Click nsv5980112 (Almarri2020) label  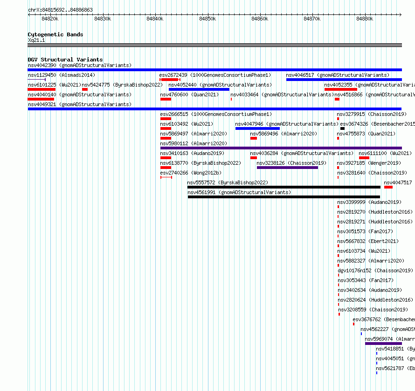tap(194, 143)
